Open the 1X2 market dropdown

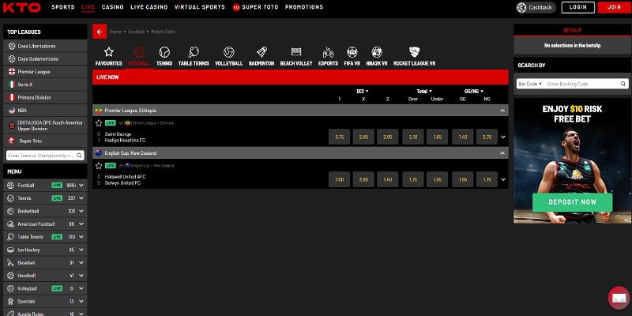363,92
